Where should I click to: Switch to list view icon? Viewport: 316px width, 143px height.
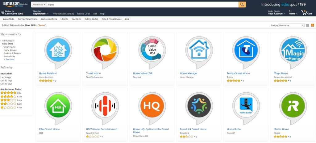pos(308,25)
